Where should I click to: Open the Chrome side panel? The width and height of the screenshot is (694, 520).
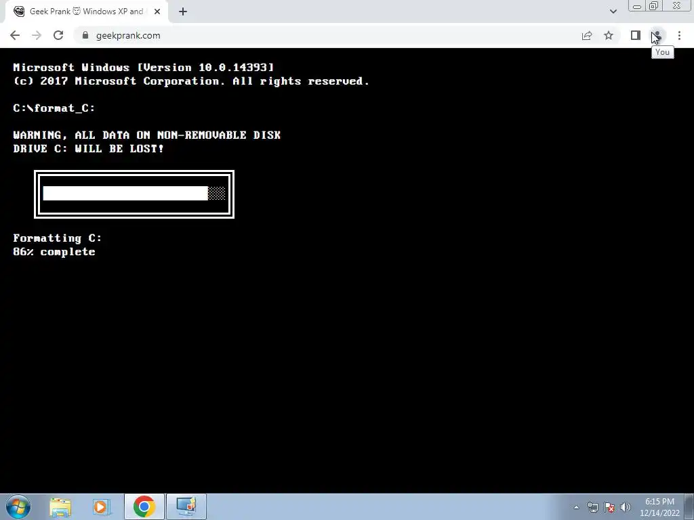click(x=636, y=35)
